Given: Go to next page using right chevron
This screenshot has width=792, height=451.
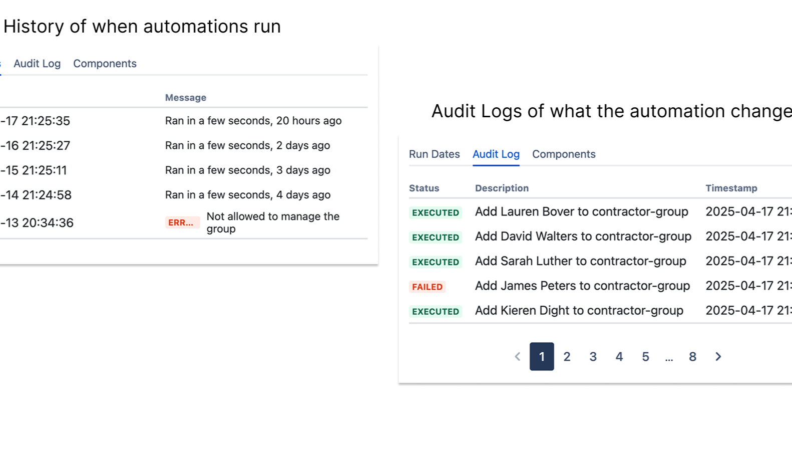Looking at the screenshot, I should 718,356.
